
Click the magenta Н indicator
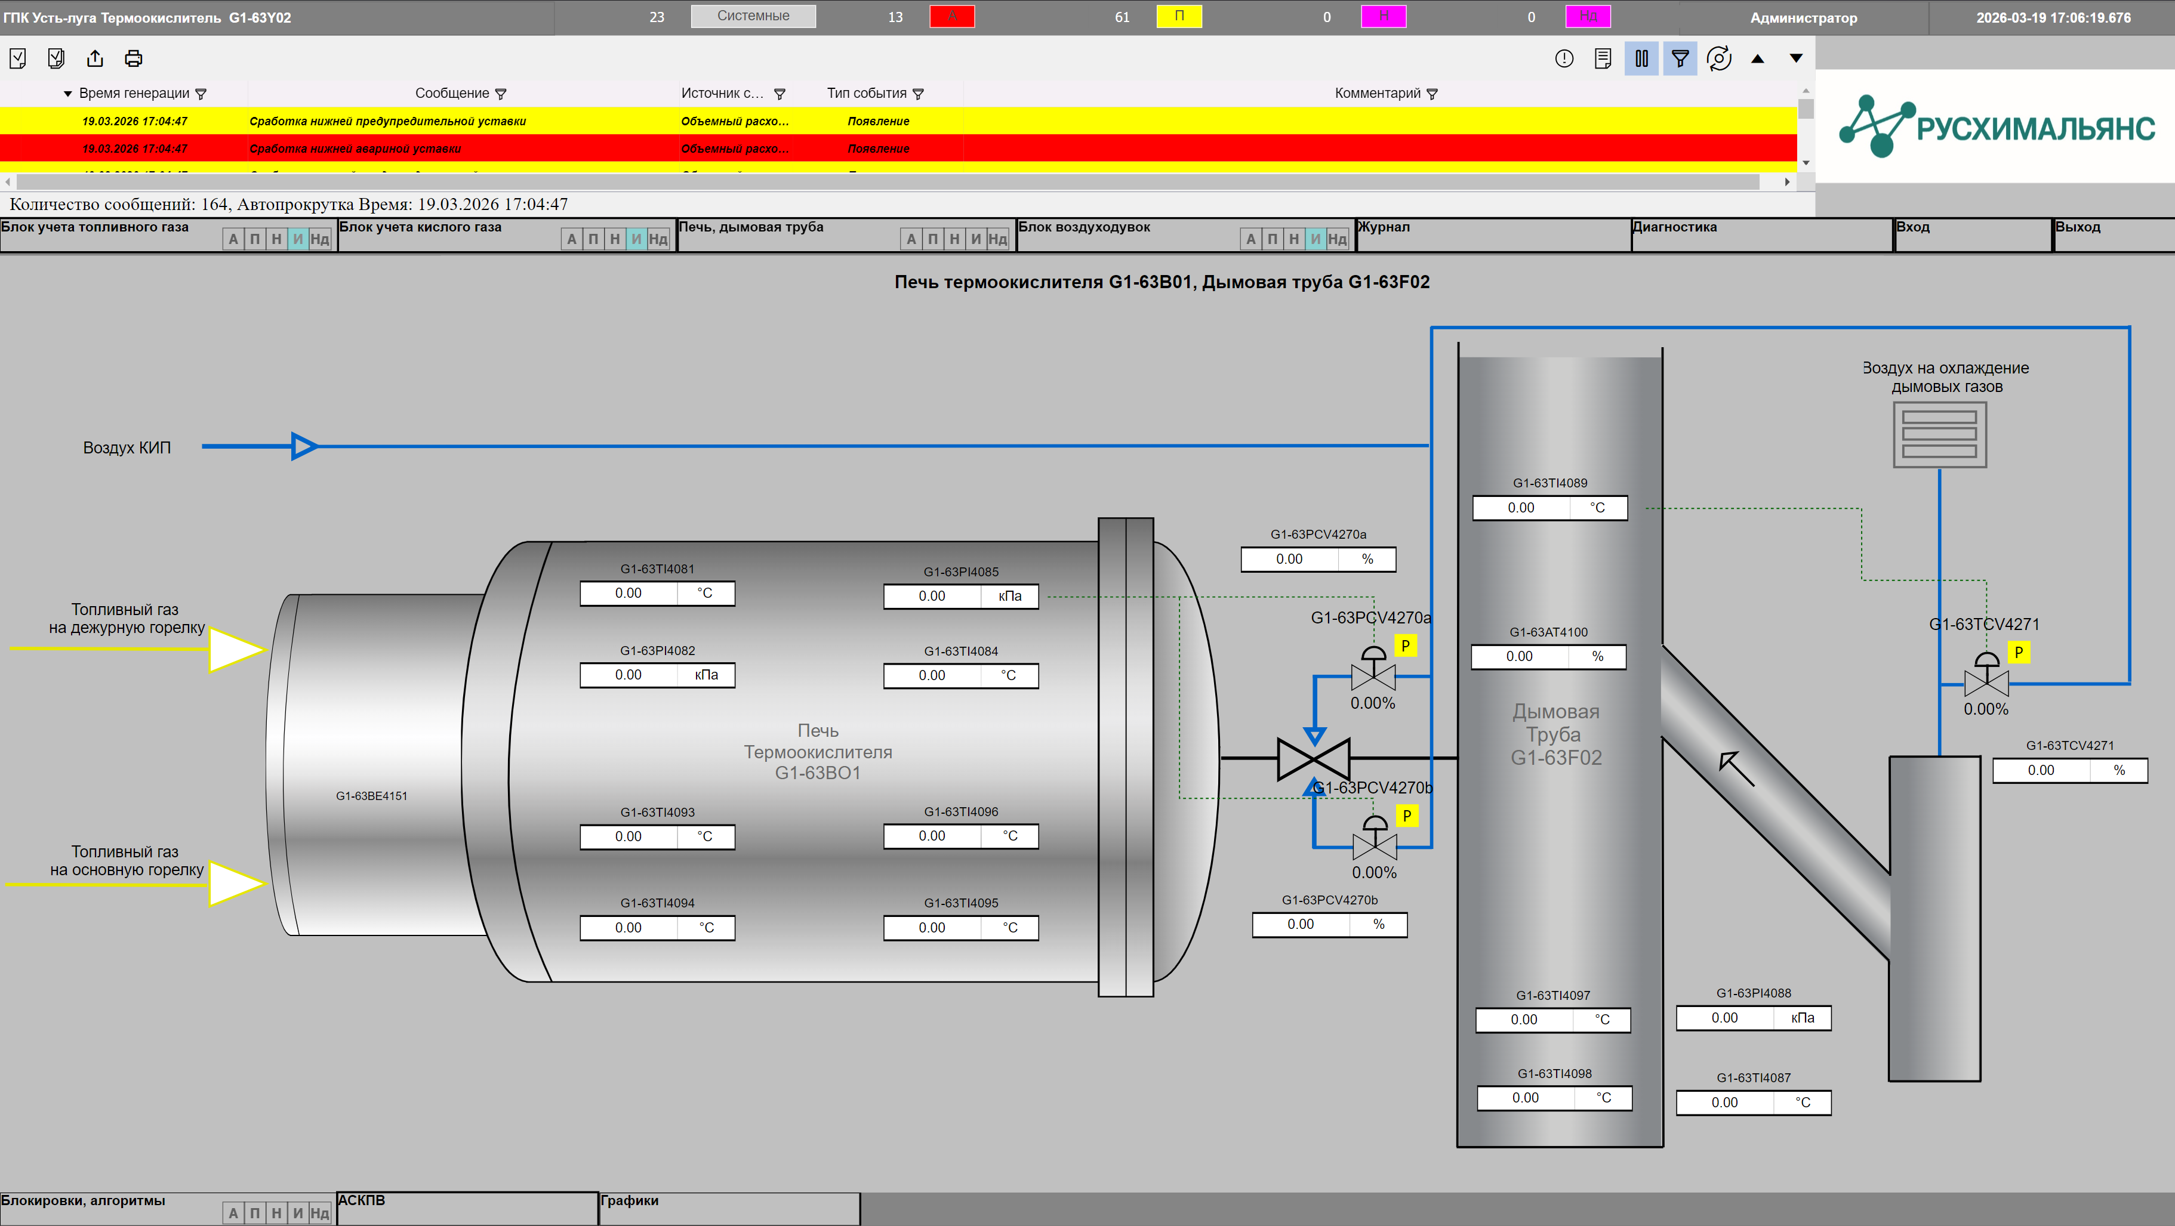(1384, 16)
